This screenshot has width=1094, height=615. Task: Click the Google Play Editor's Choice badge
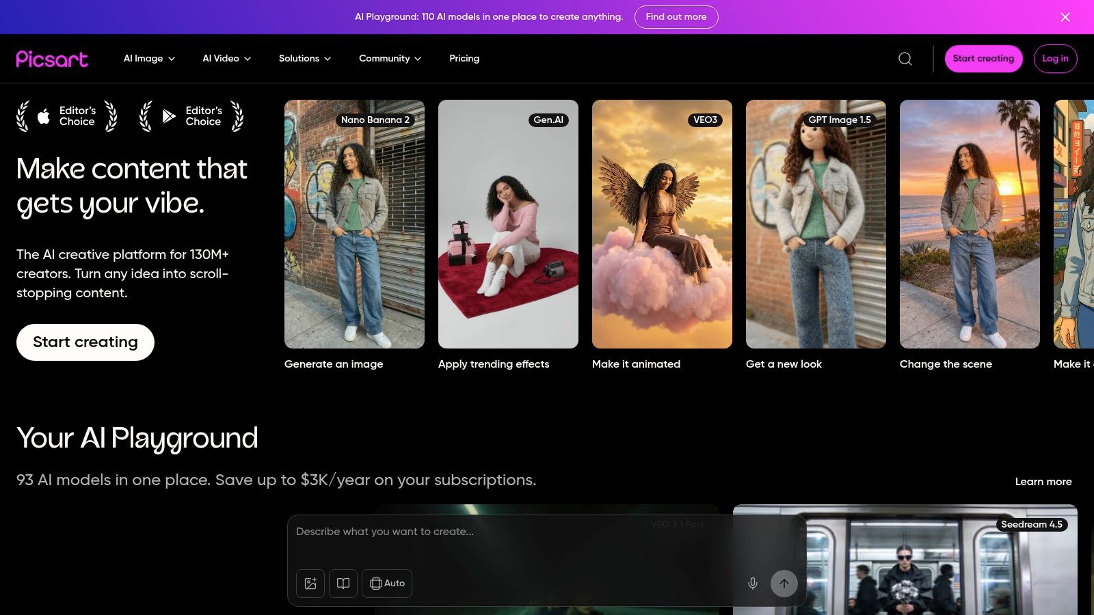pos(191,116)
